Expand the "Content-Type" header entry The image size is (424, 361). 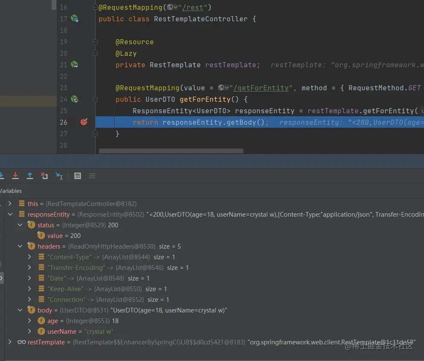click(29, 257)
